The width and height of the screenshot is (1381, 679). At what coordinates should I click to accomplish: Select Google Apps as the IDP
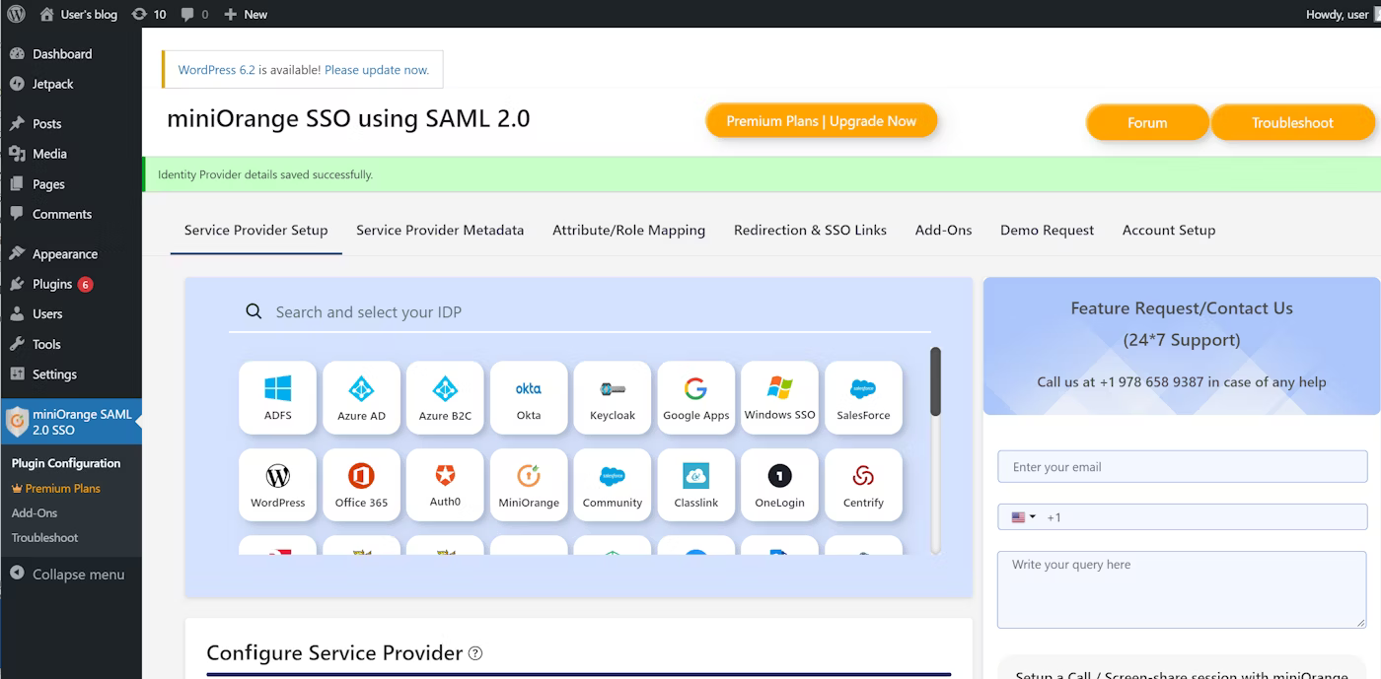click(695, 397)
